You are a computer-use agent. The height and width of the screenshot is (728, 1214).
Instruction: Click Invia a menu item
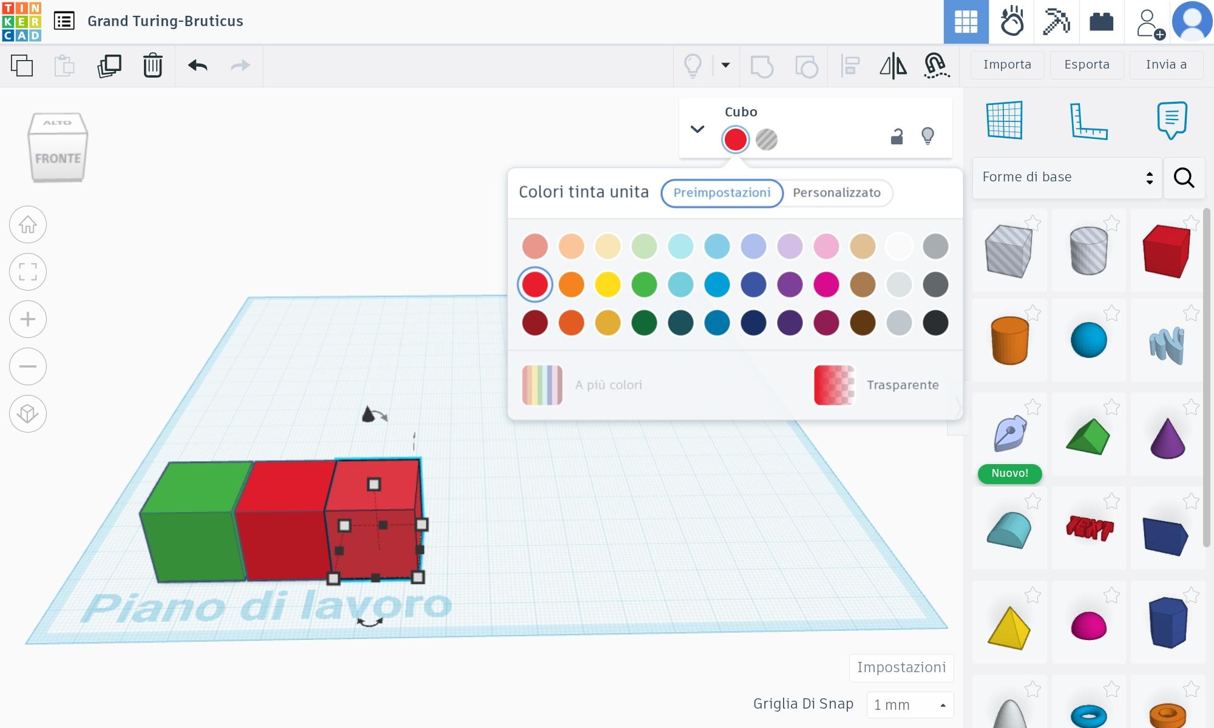coord(1165,64)
